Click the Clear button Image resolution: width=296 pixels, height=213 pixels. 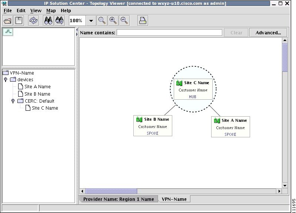click(x=236, y=32)
